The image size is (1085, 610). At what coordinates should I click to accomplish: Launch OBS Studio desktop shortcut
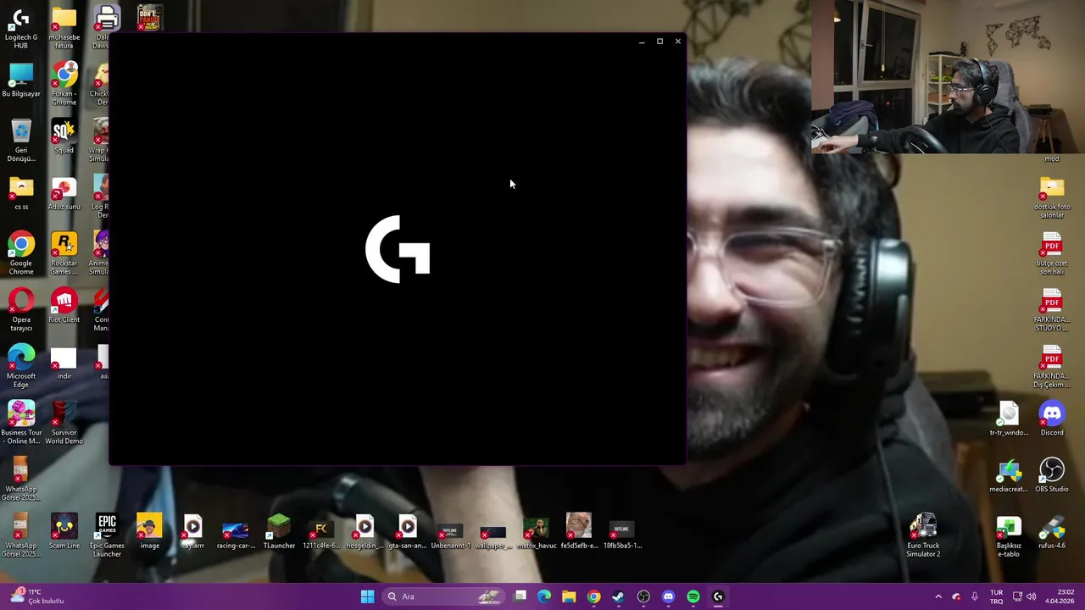point(1052,475)
